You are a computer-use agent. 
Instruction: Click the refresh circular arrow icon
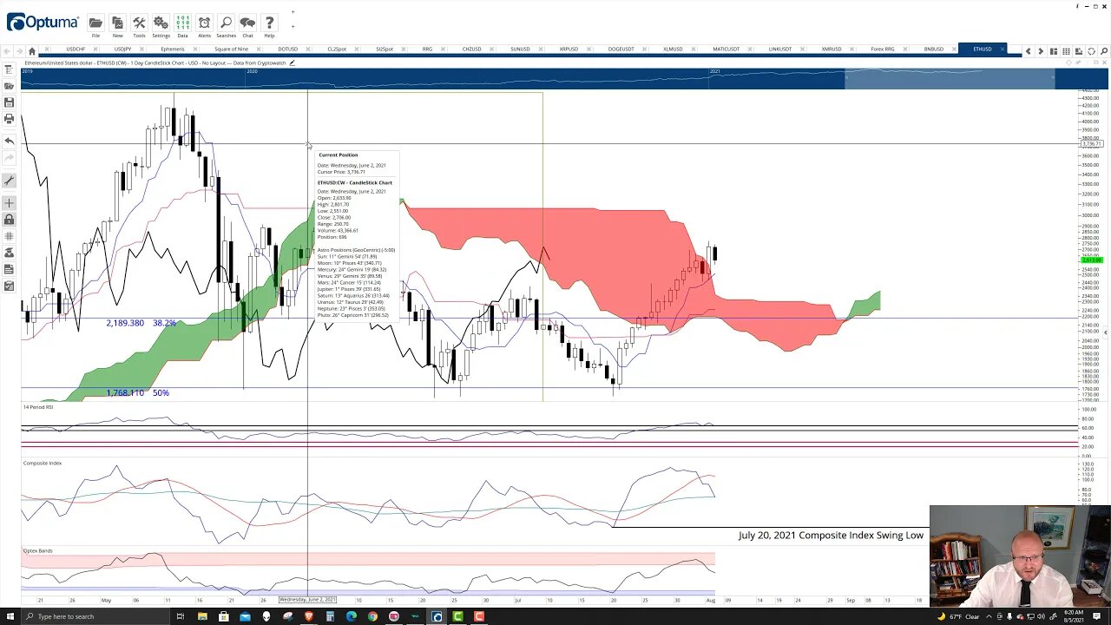1091,51
